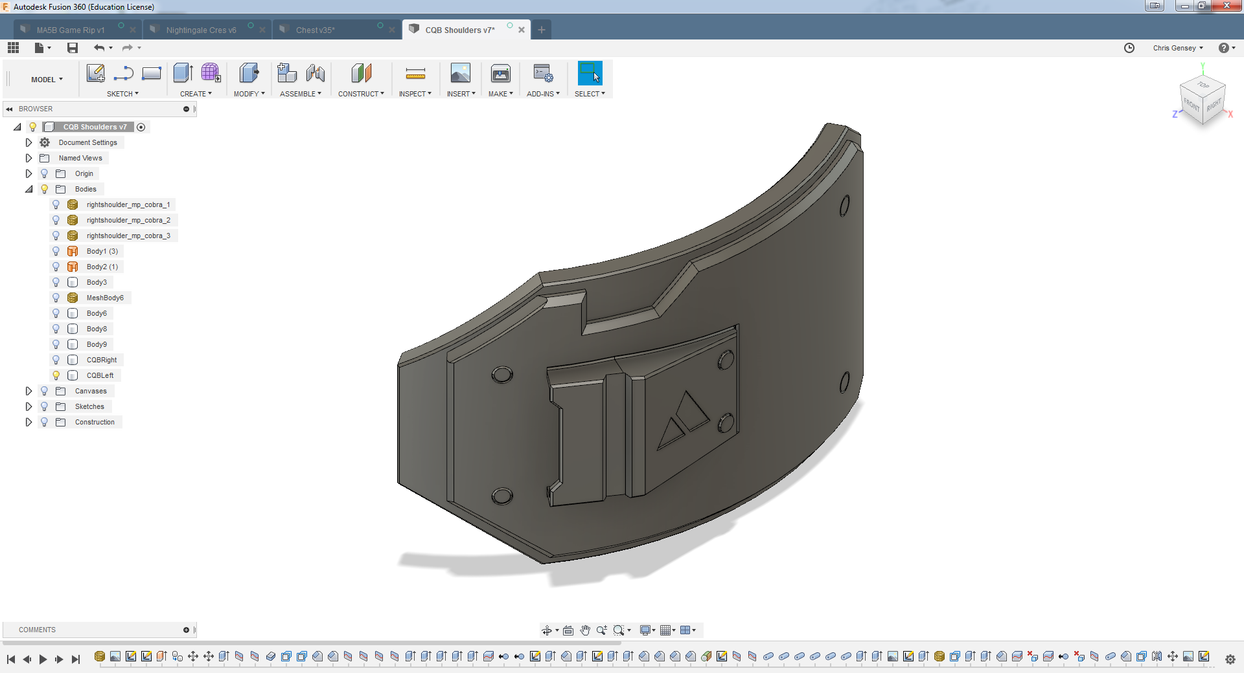1244x673 pixels.
Task: Click the Extrude icon in Create
Action: coord(183,73)
